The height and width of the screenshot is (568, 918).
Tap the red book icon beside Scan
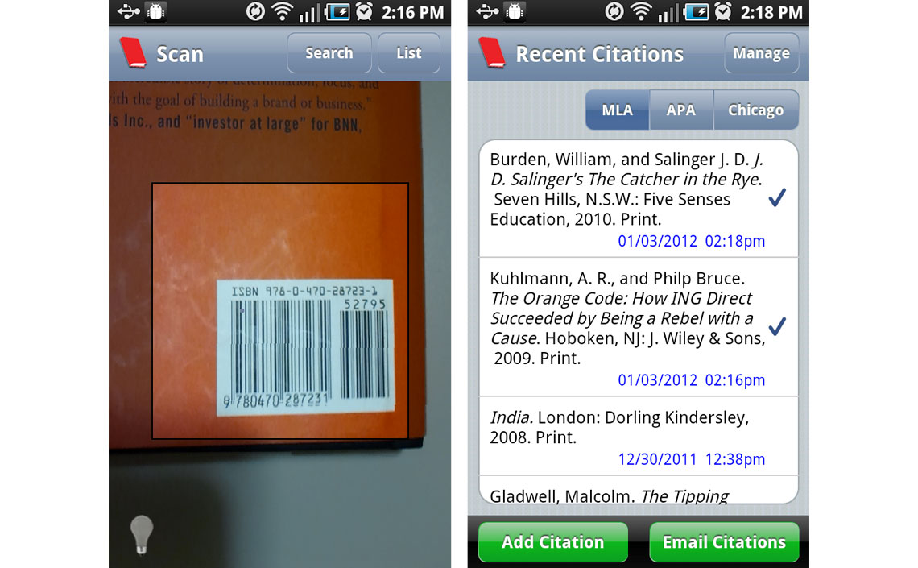click(x=133, y=53)
